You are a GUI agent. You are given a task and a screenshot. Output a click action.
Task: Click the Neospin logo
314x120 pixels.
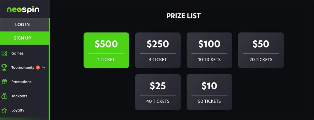coord(23,10)
